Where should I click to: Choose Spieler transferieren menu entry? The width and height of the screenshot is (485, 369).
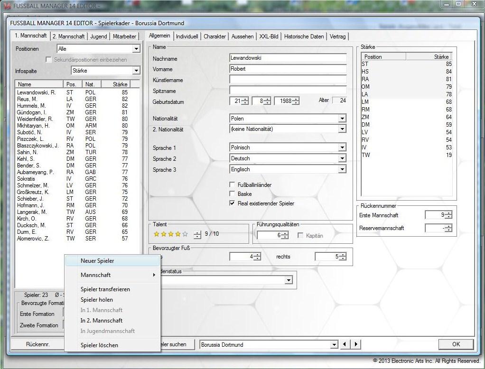(x=112, y=289)
